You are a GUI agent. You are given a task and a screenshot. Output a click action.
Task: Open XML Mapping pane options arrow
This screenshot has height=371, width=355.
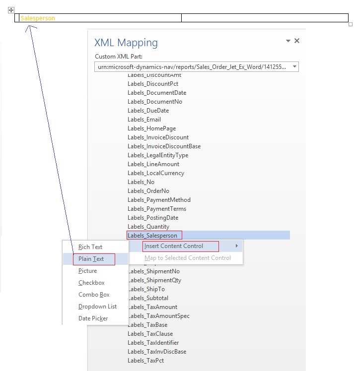287,41
